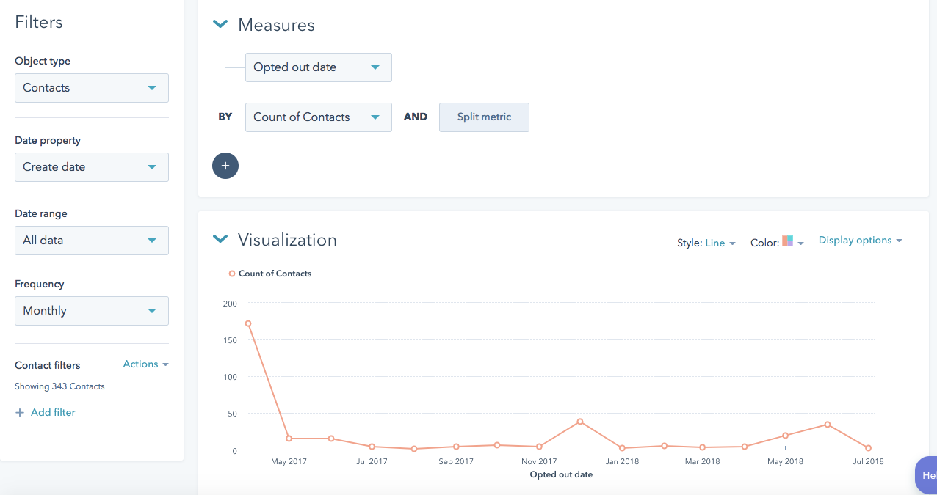
Task: Open the All data date range dropdown
Action: coord(92,240)
